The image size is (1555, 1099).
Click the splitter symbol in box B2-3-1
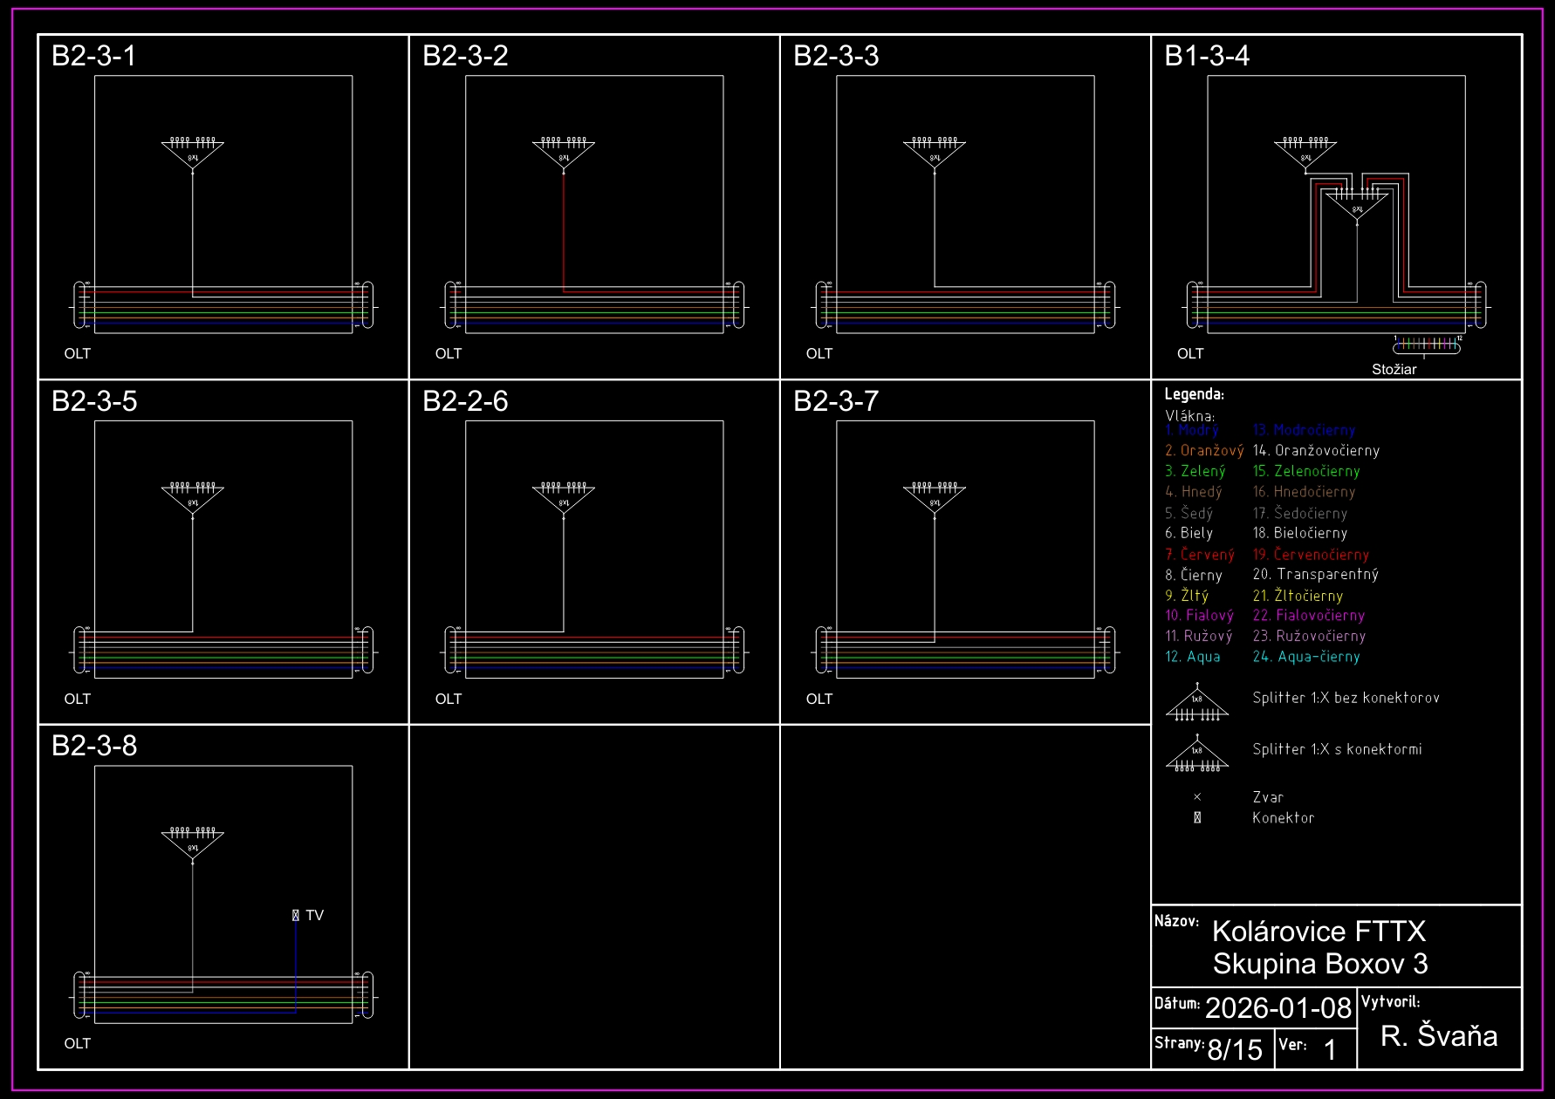tap(193, 153)
